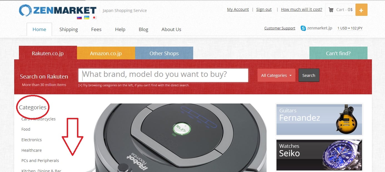Open the All Categories dropdown
The image size is (385, 172).
click(276, 75)
